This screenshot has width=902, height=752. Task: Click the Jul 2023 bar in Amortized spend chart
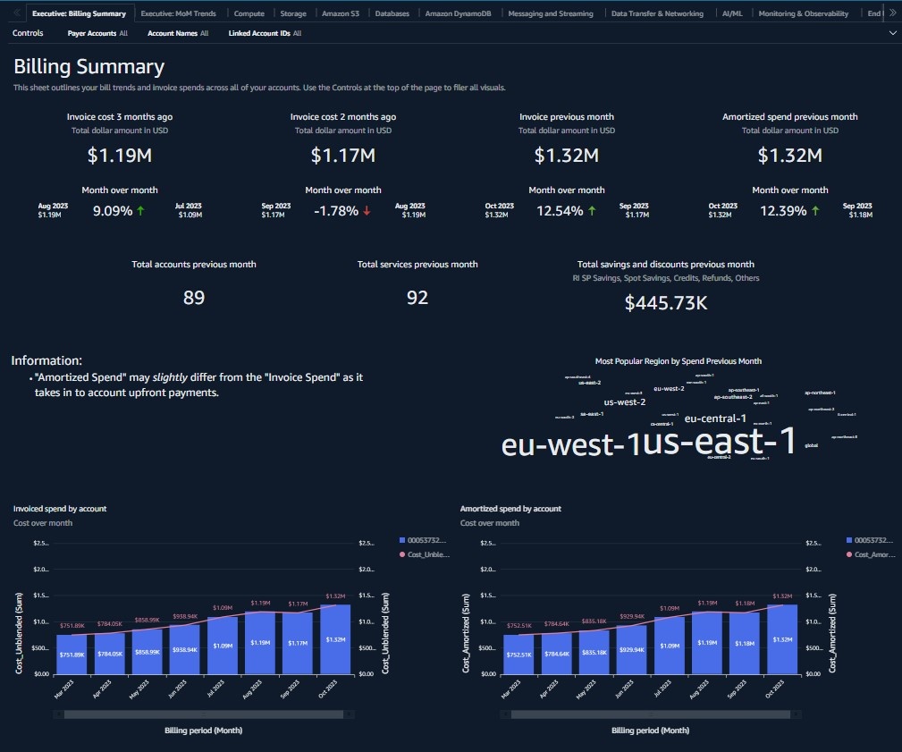(670, 646)
